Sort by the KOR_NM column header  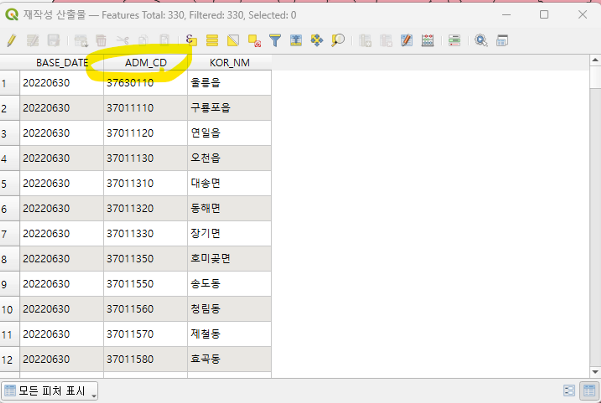[230, 63]
